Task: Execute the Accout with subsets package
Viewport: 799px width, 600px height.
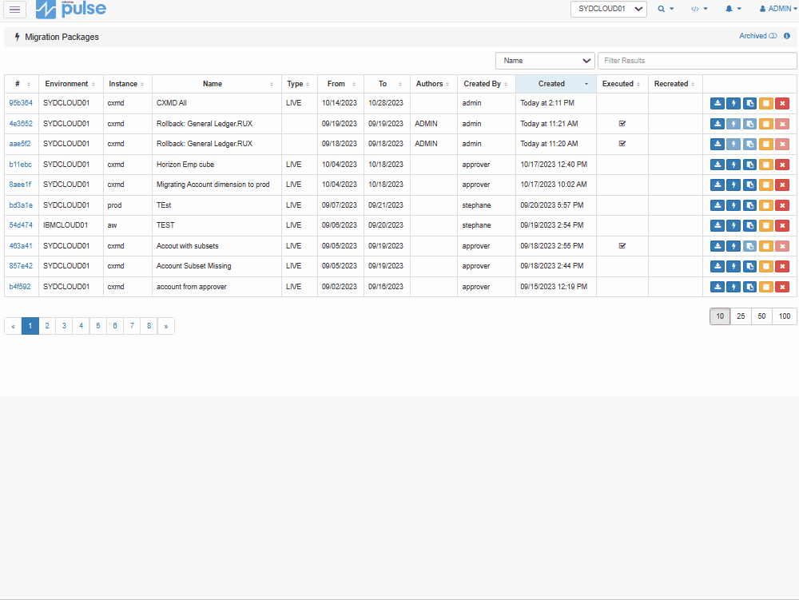Action: pos(733,246)
